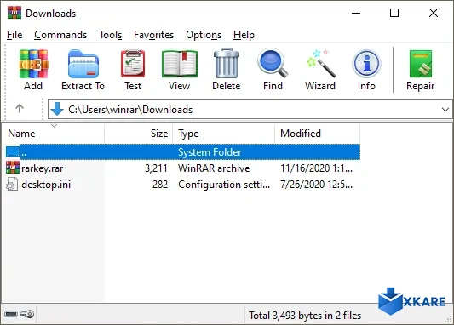The width and height of the screenshot is (454, 325).
Task: Open the Commands menu
Action: click(x=60, y=35)
